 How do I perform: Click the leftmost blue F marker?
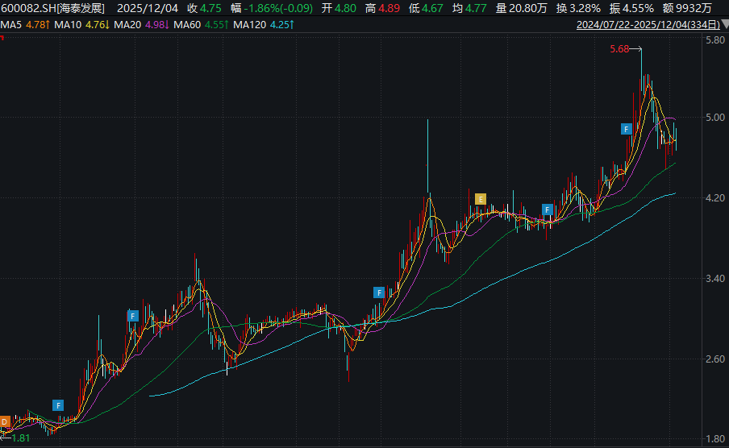point(58,404)
